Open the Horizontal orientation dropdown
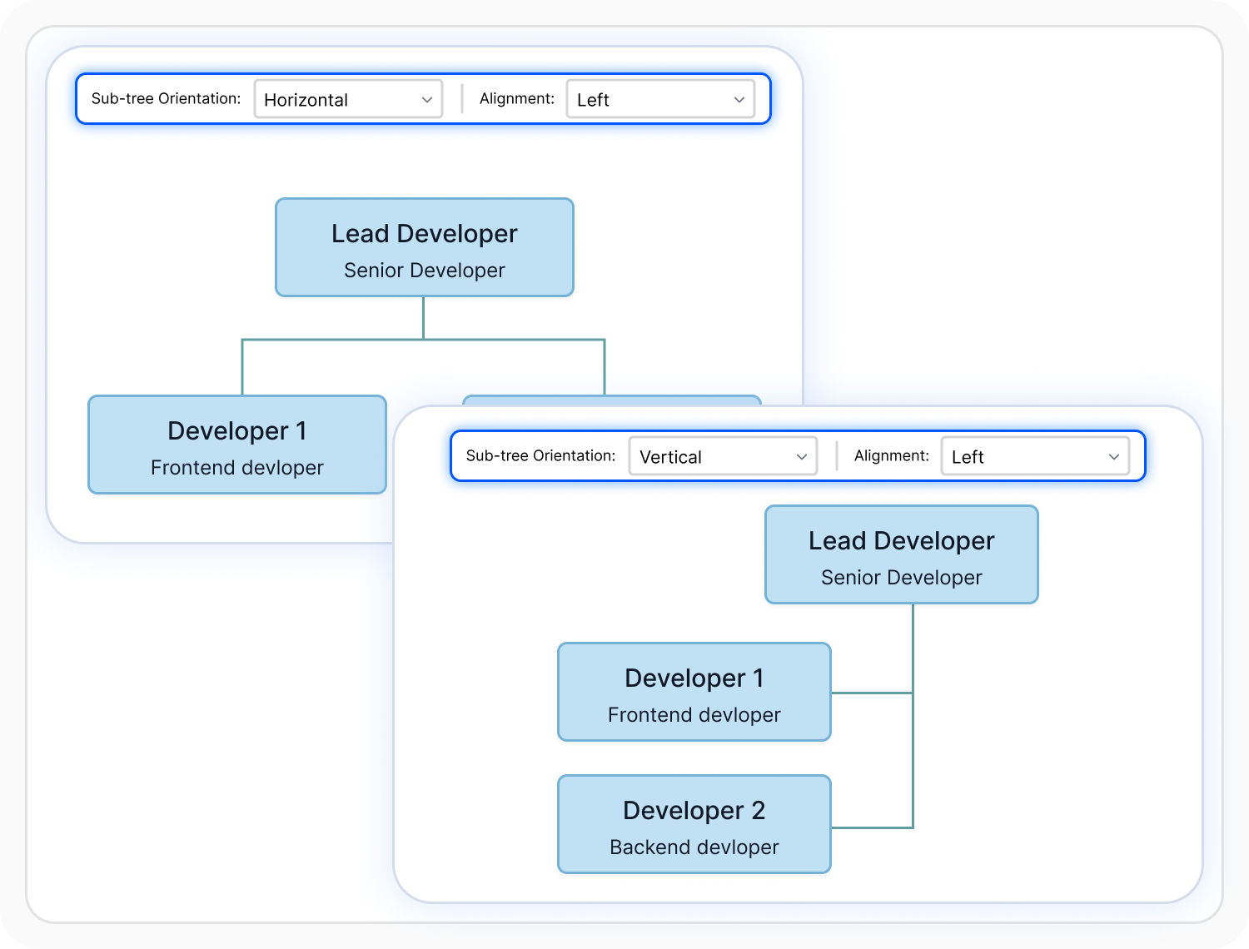1249x949 pixels. click(x=348, y=99)
